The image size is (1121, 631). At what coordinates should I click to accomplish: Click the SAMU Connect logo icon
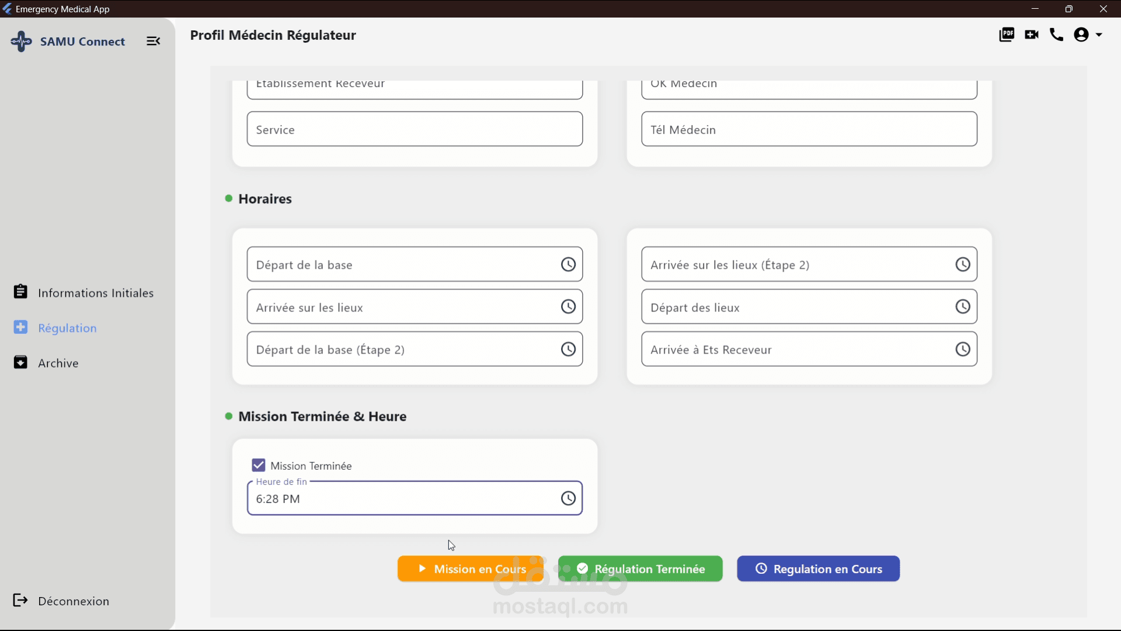[x=21, y=41]
